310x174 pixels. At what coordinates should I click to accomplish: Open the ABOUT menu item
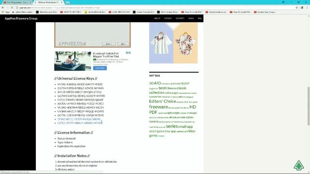point(157,18)
